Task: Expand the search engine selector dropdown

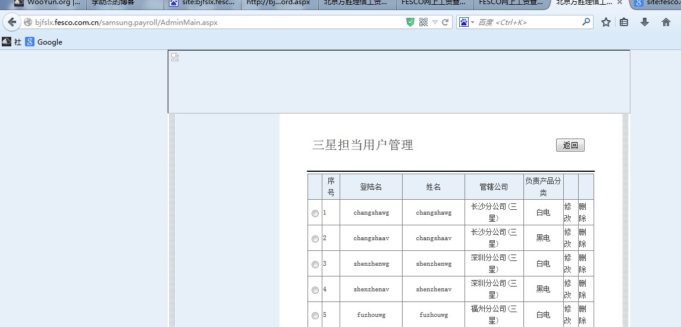Action: [x=472, y=22]
